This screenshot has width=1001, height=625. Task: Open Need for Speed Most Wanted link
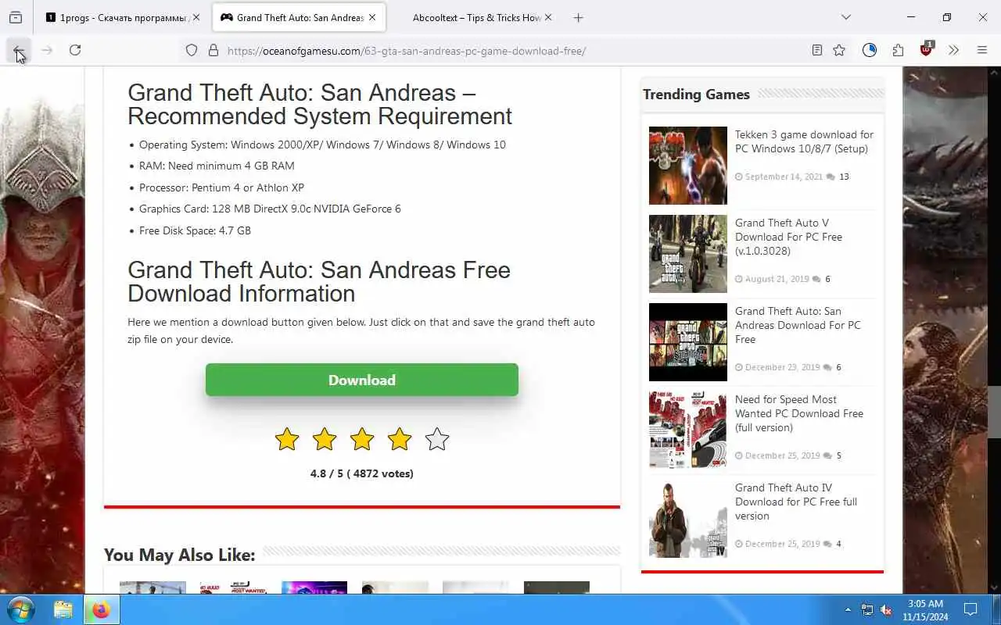[799, 413]
